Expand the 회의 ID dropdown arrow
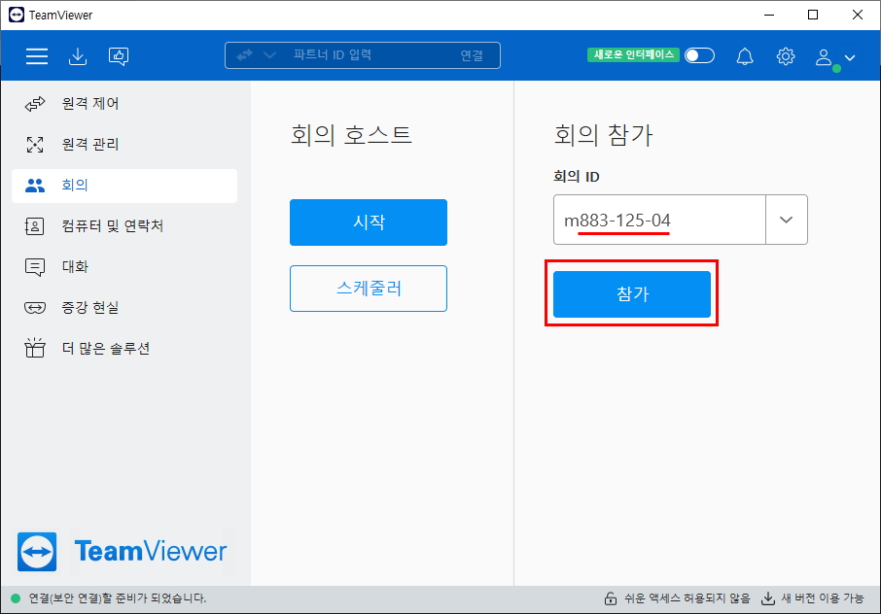This screenshot has height=614, width=881. click(787, 220)
